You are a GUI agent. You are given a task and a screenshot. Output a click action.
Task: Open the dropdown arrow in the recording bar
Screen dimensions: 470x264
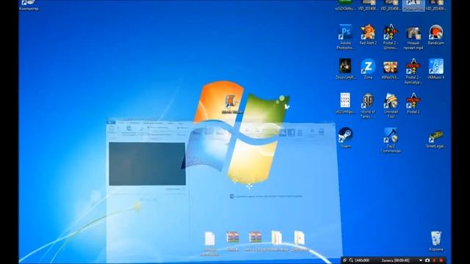pos(421,260)
